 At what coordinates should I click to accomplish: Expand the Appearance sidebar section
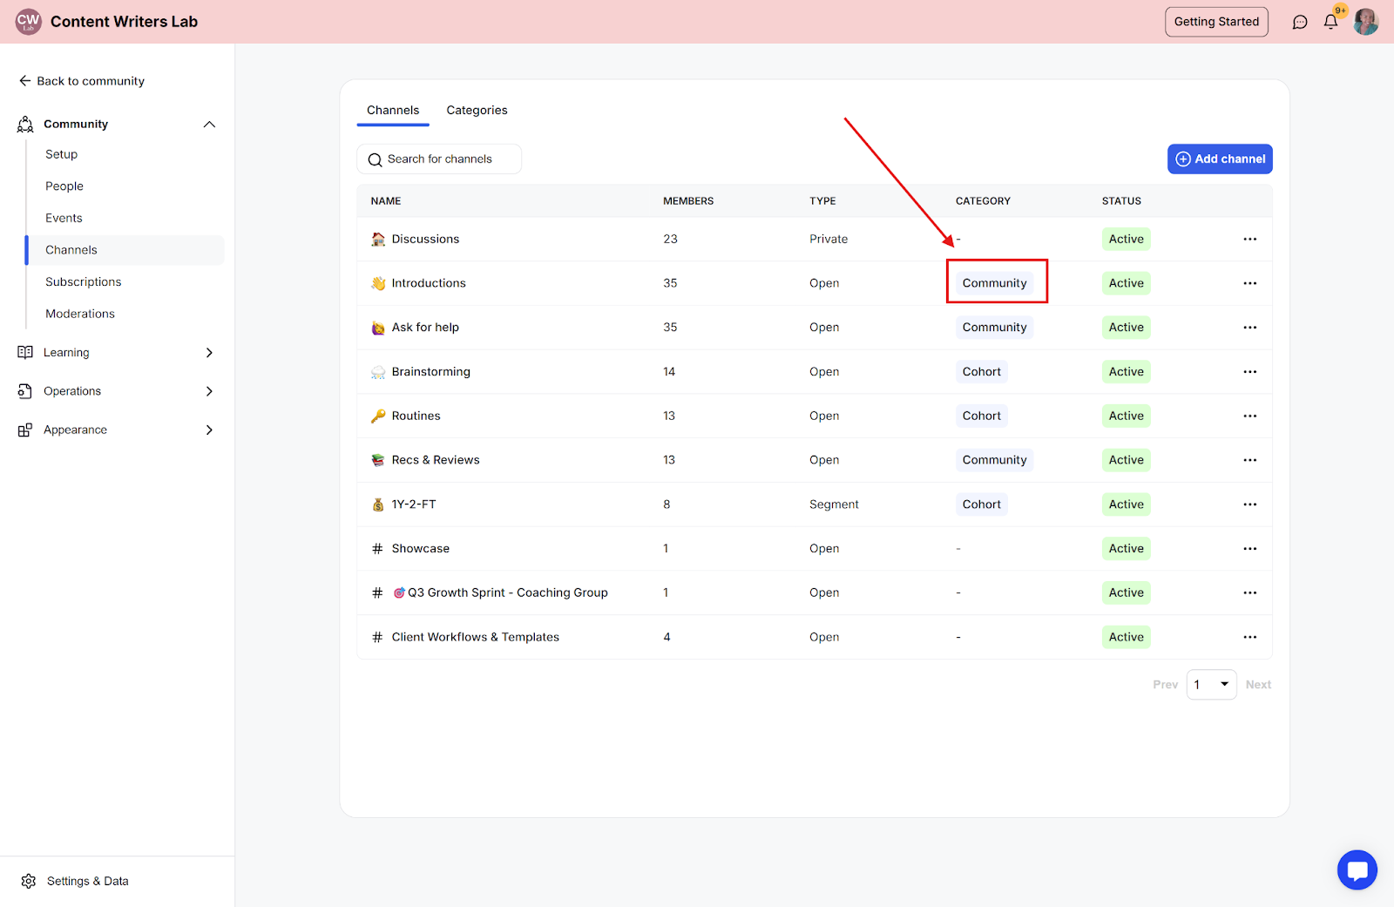209,430
